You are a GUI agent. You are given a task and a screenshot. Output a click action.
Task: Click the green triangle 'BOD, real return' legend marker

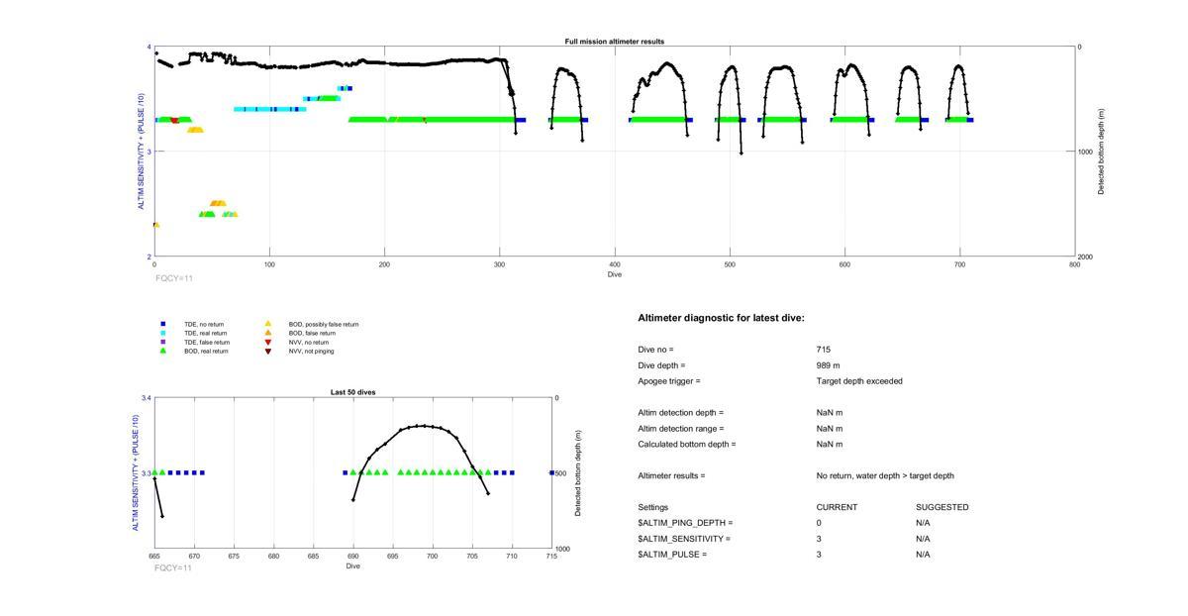click(x=163, y=351)
